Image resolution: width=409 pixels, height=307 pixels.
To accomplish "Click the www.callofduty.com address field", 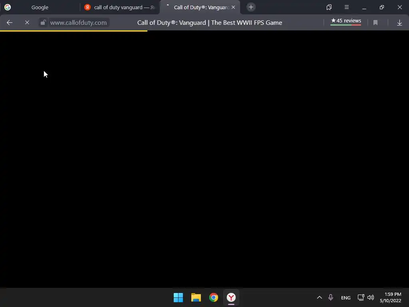I will point(79,23).
